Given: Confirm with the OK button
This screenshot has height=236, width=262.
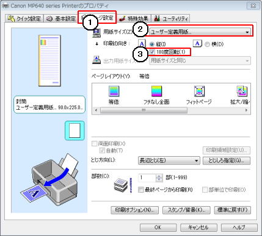Looking at the screenshot, I should click(158, 227).
